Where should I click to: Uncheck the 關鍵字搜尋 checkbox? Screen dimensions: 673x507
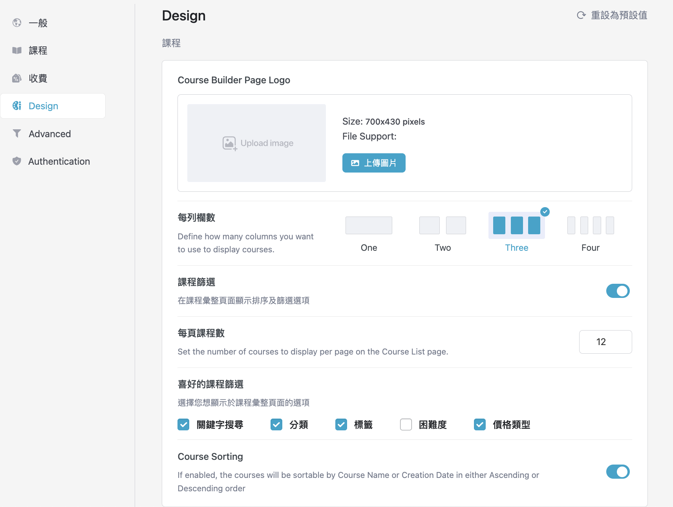coord(183,425)
